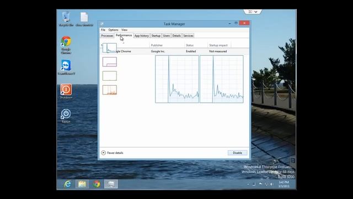Select the Shutdown desktop shortcut

click(x=66, y=91)
